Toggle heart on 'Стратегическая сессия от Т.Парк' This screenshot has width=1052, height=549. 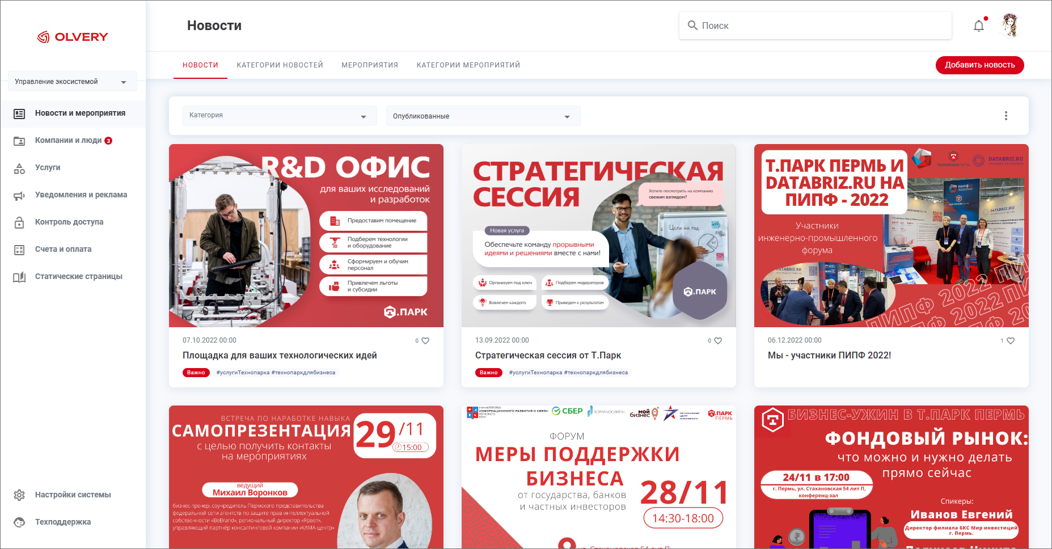click(718, 341)
